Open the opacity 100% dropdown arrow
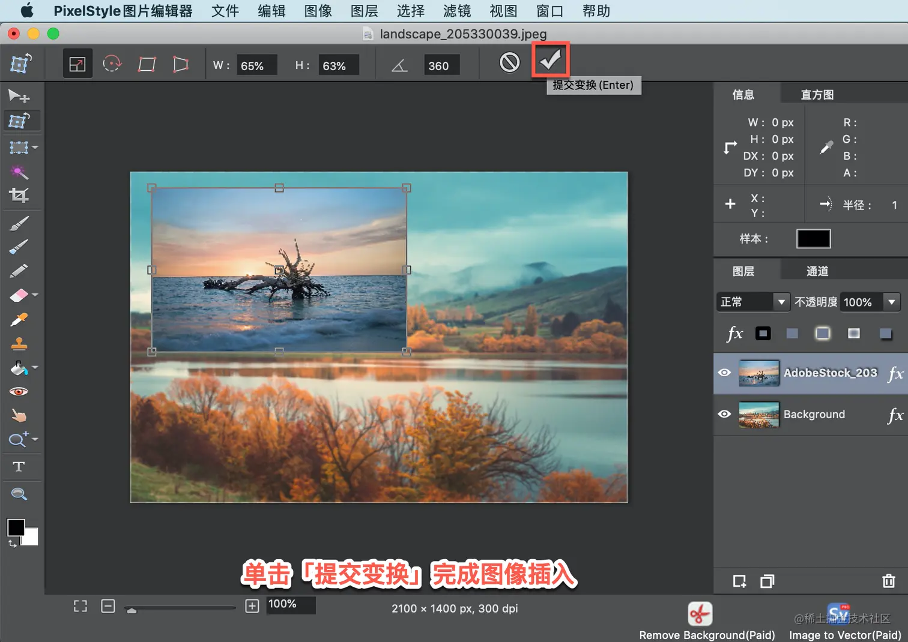The image size is (908, 642). 892,302
